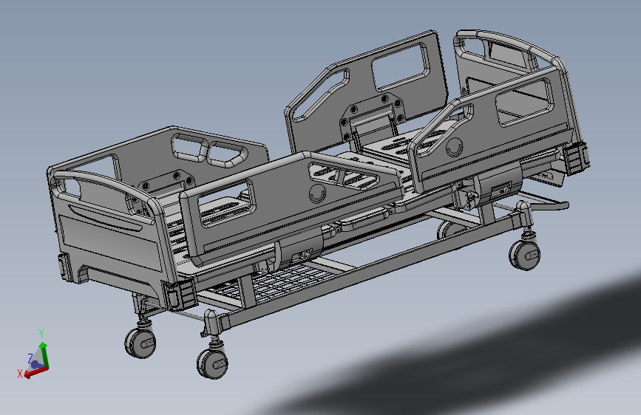The width and height of the screenshot is (641, 415).
Task: Select the six-bolt hinge bracket on the far head side rail
Action: (x=372, y=117)
